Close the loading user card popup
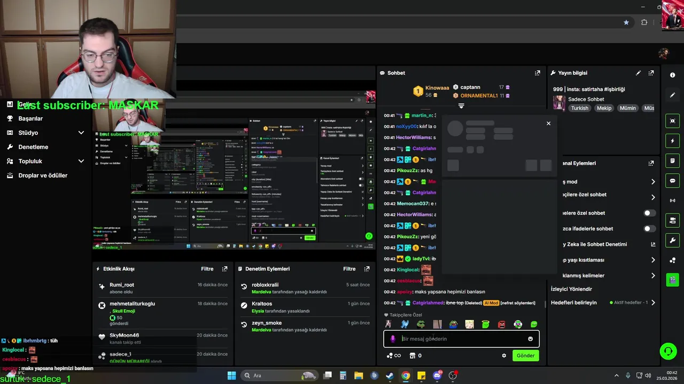The image size is (684, 384). click(x=548, y=123)
